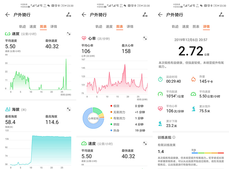229x169 pixels.
Task: Tap the back arrow on the 户外骑行 screen
Action: (x=8, y=15)
